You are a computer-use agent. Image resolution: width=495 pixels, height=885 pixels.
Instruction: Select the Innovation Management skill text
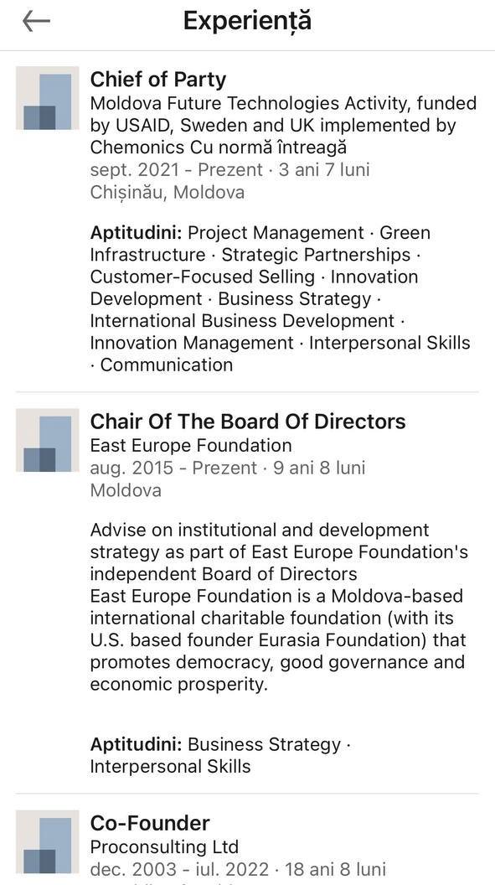(192, 343)
